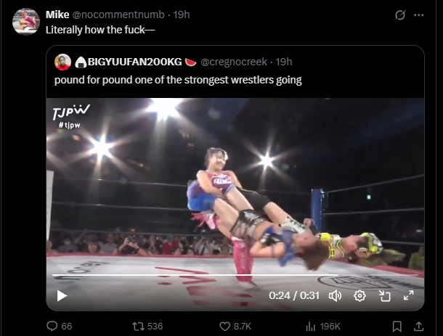Play the wrestling video

tap(62, 296)
